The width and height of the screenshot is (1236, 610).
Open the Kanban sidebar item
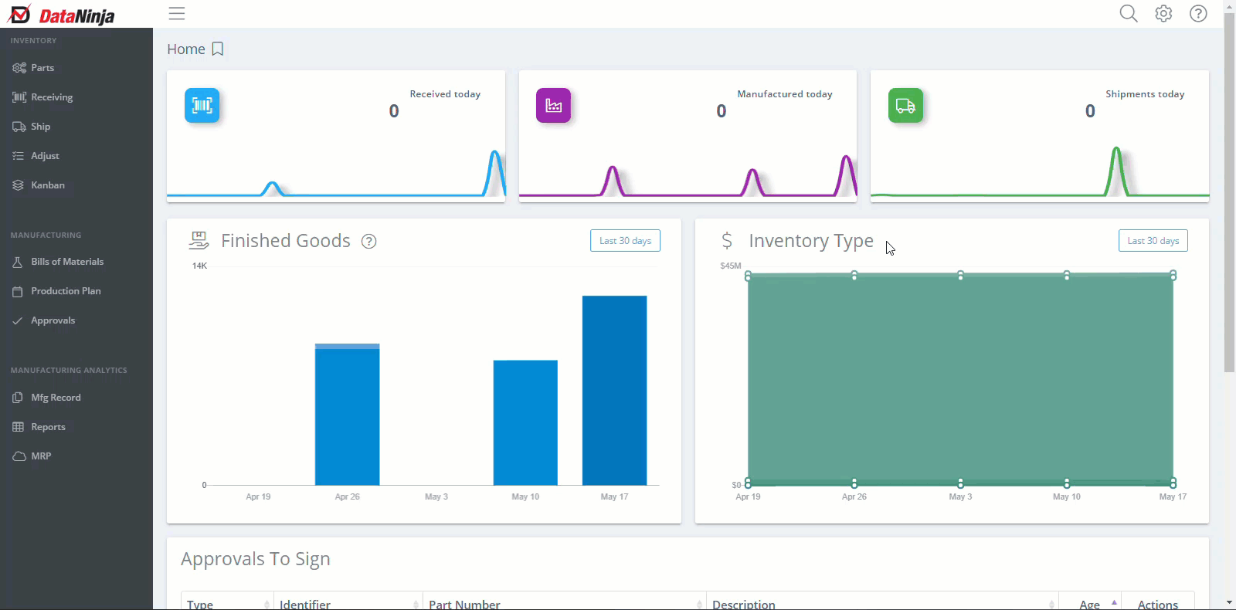point(48,185)
